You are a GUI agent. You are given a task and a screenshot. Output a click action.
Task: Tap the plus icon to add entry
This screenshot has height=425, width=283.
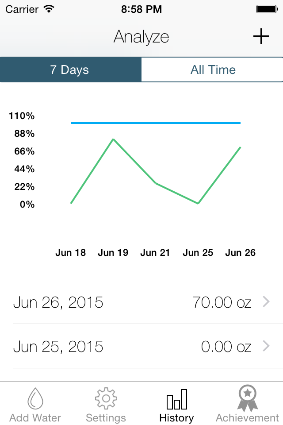261,36
